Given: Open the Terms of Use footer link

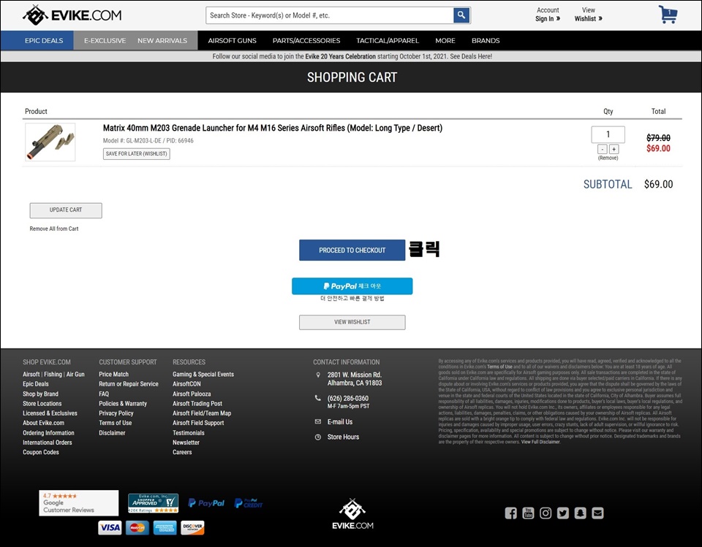Looking at the screenshot, I should point(116,423).
